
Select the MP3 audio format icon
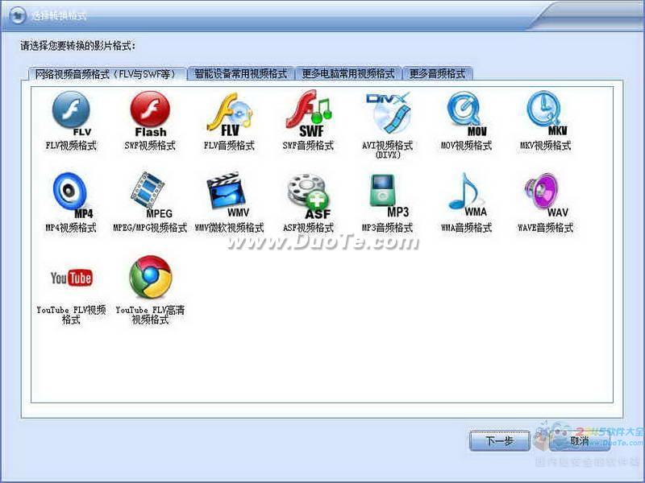point(389,196)
